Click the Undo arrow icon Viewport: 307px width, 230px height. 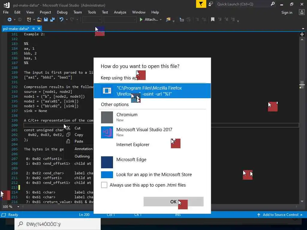tap(61, 19)
